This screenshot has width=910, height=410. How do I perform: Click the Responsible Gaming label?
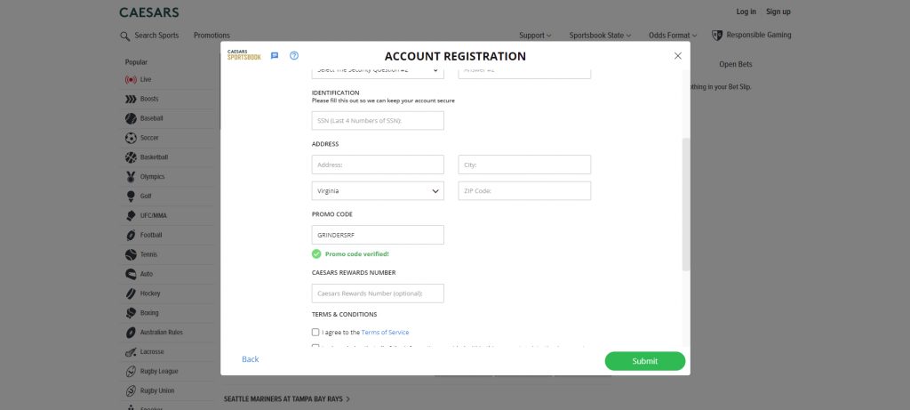click(759, 35)
